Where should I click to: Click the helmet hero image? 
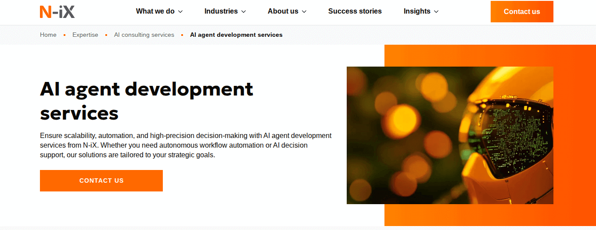(450, 135)
